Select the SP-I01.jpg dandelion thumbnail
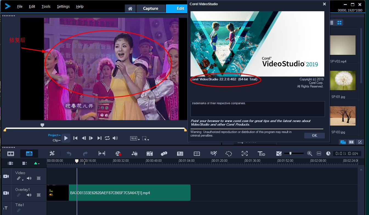Image resolution: width=369 pixels, height=215 pixels. point(343,81)
